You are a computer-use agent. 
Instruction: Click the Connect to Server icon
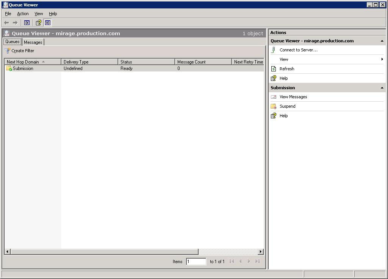coord(273,50)
